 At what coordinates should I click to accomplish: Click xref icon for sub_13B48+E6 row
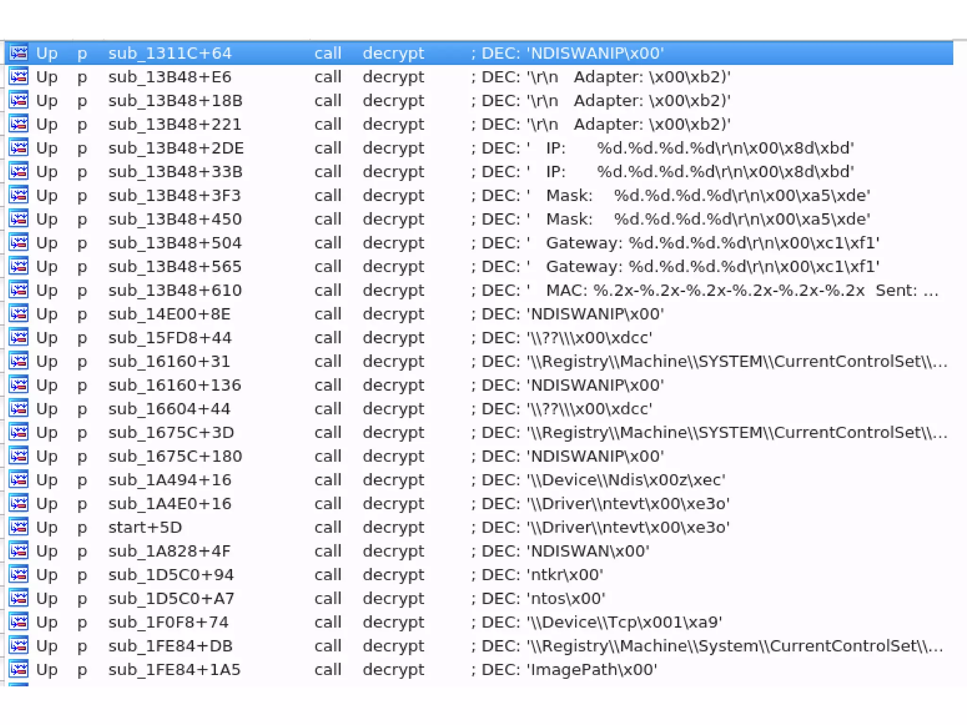[19, 76]
